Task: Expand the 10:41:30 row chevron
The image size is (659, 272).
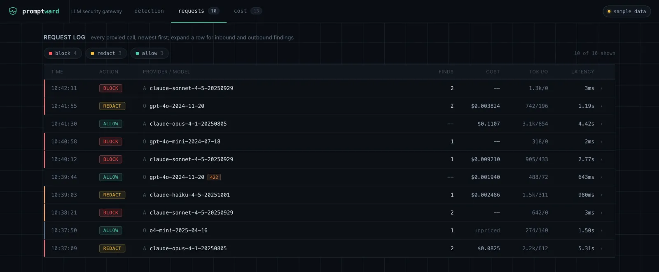Action: coord(601,124)
